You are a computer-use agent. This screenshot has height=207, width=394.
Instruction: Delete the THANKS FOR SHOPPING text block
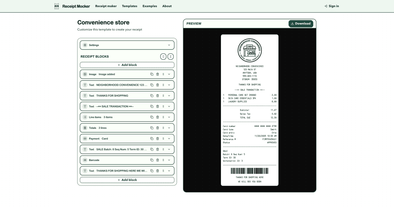[x=158, y=96]
